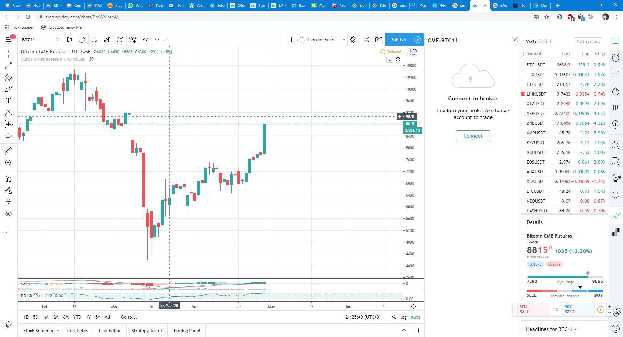This screenshot has width=623, height=337.
Task: Open the notifications bell sidebar icon
Action: click(616, 194)
